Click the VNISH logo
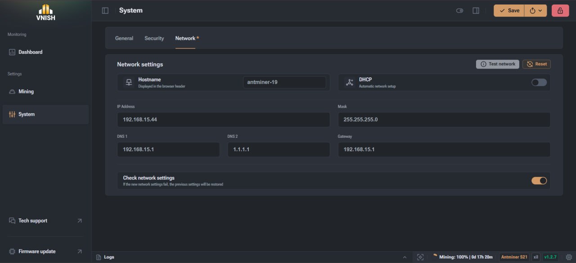The image size is (576, 263). click(45, 12)
